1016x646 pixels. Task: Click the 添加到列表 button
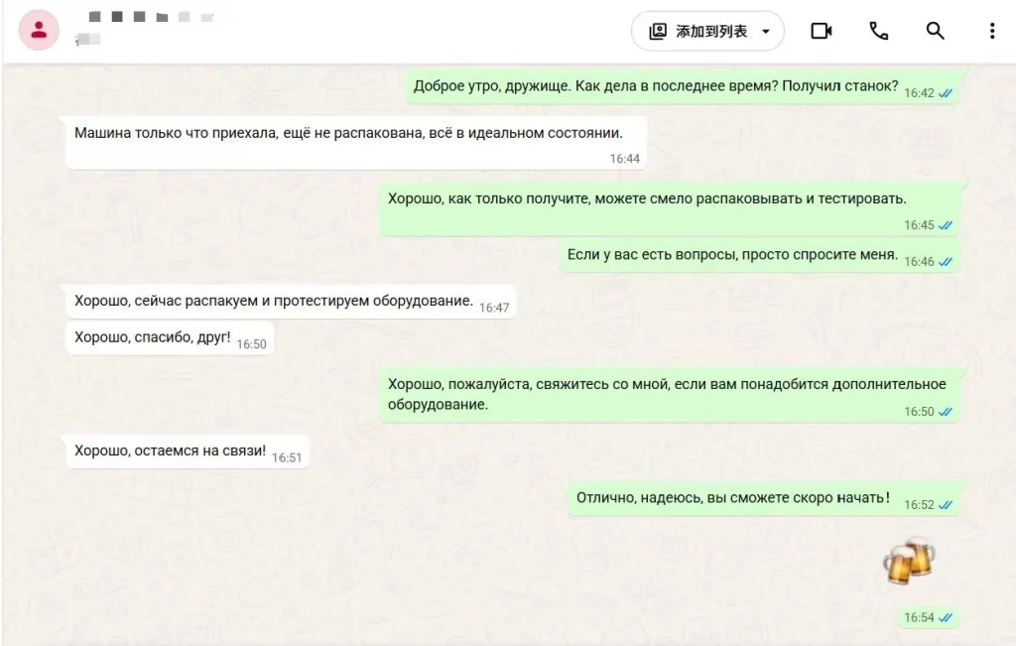707,31
